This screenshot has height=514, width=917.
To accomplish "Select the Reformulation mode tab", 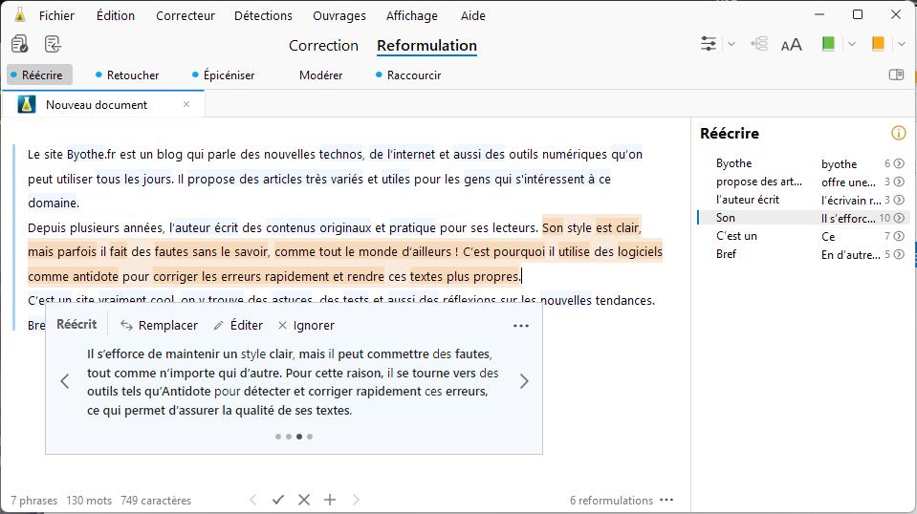I will click(426, 46).
